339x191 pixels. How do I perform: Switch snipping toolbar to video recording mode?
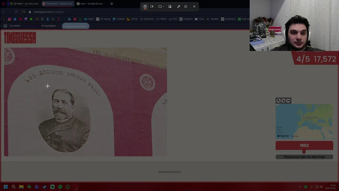point(152,6)
